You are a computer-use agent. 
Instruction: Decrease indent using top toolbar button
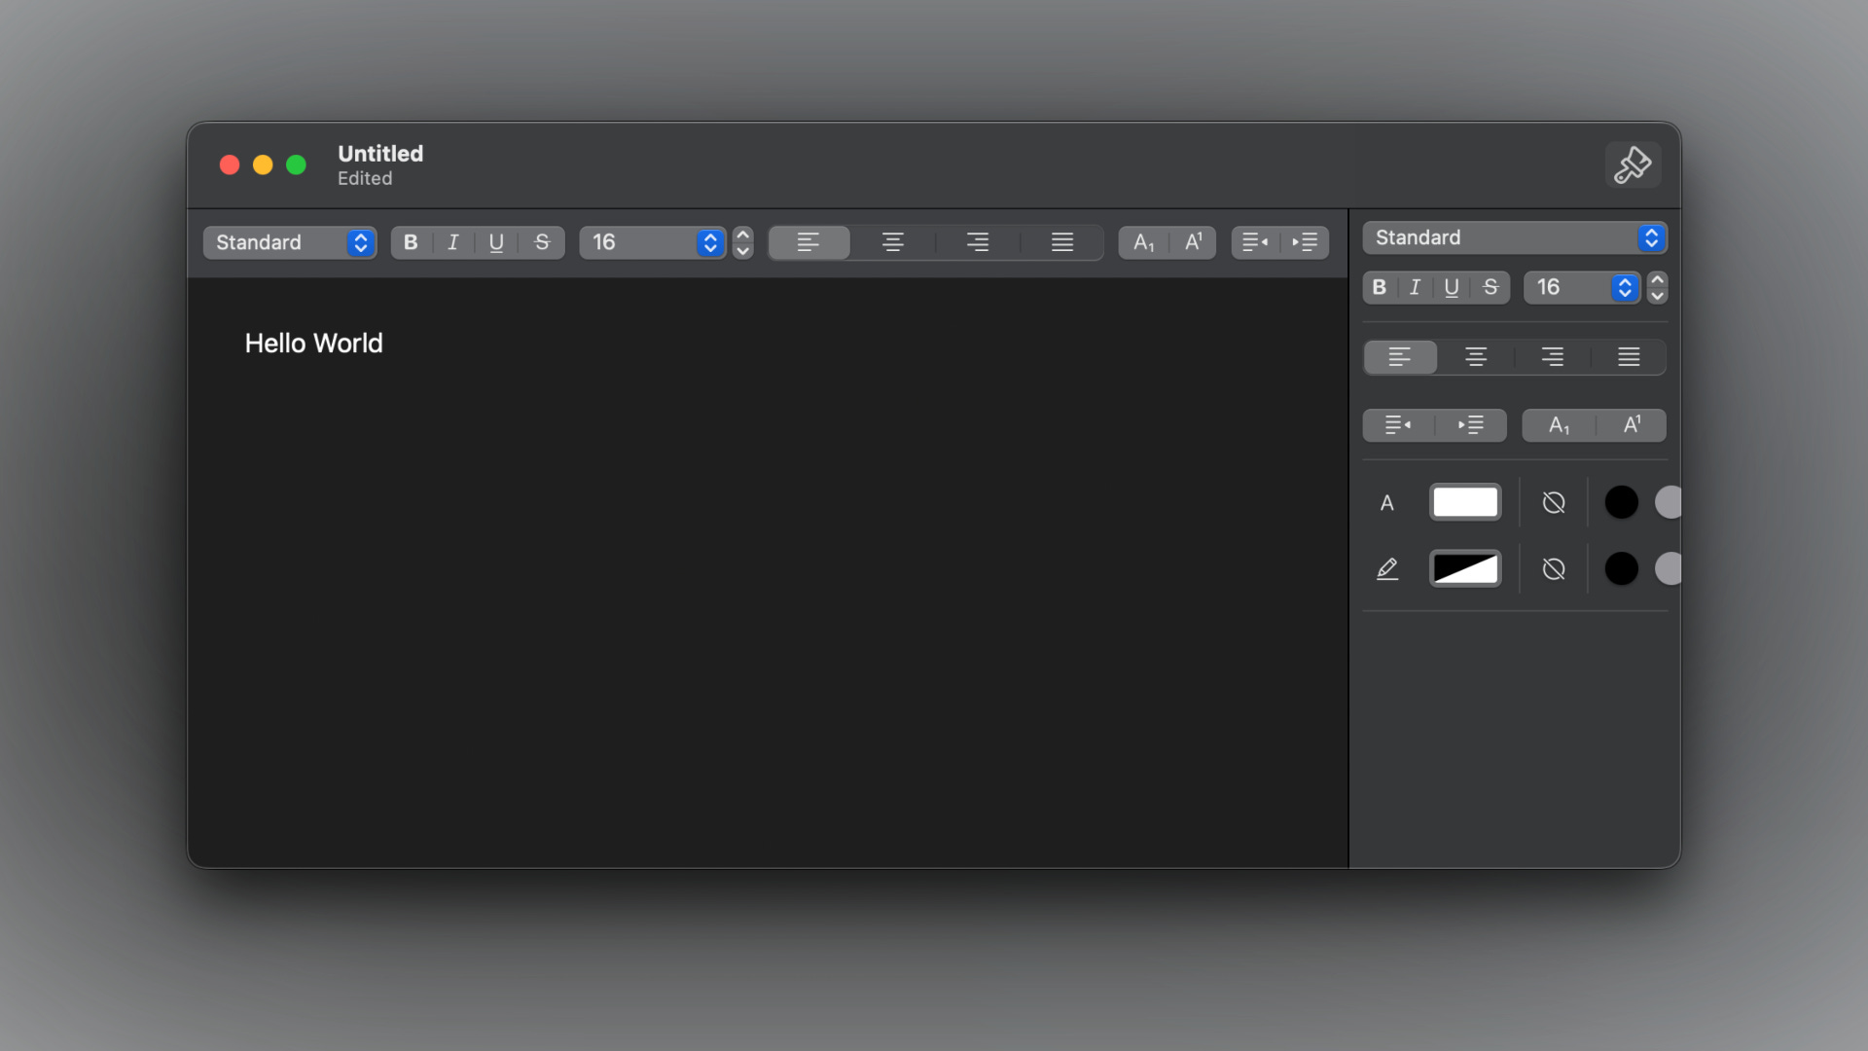(x=1255, y=242)
